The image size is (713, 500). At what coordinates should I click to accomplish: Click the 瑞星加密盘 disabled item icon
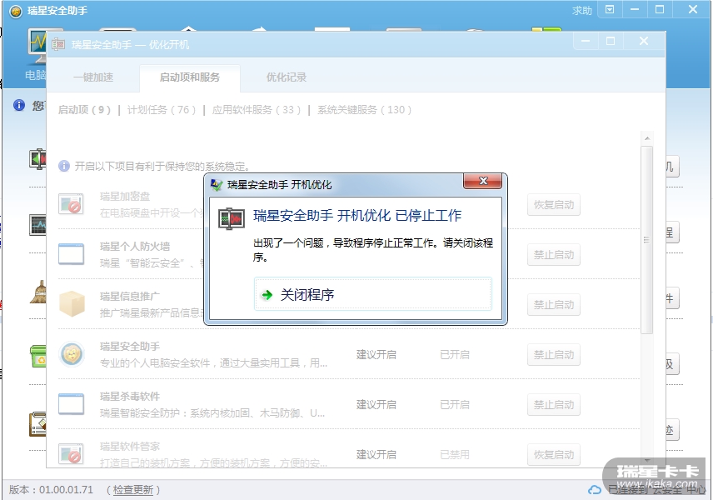tap(71, 204)
